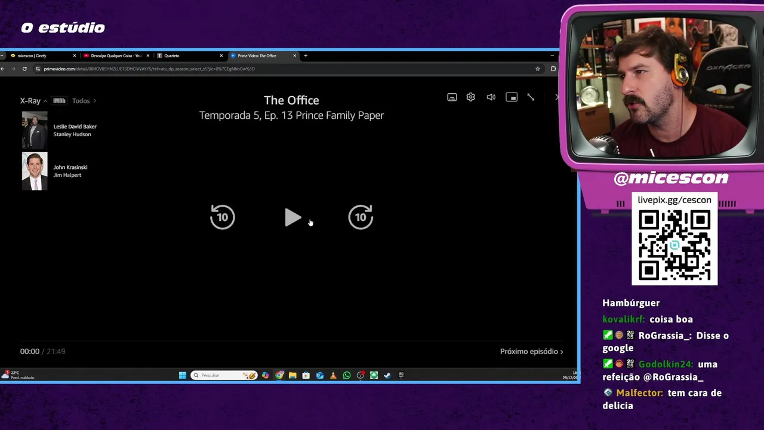Go to Próximo episódio
The width and height of the screenshot is (764, 430).
[531, 351]
